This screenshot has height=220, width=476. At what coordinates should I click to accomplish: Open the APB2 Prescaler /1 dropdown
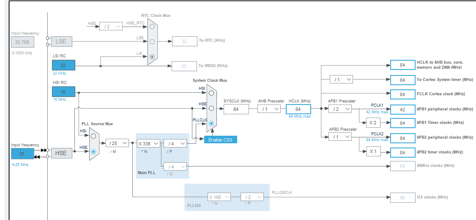340,137
